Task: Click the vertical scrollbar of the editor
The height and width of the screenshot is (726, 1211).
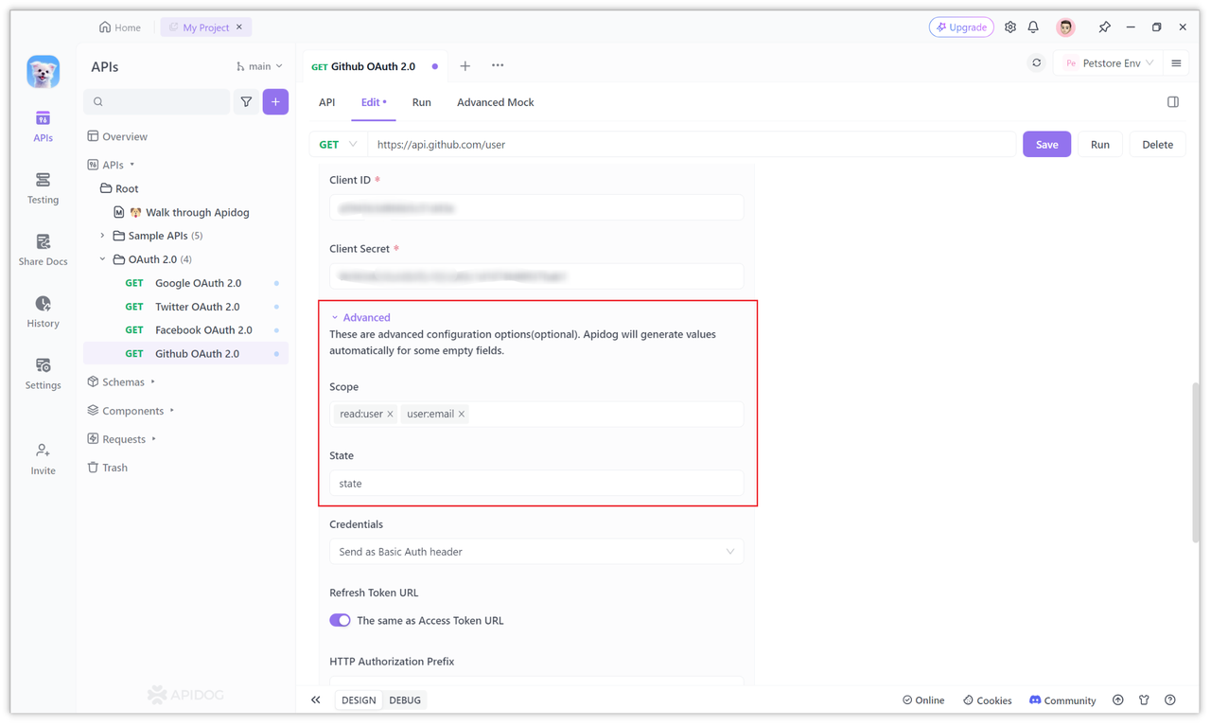Action: (1196, 463)
